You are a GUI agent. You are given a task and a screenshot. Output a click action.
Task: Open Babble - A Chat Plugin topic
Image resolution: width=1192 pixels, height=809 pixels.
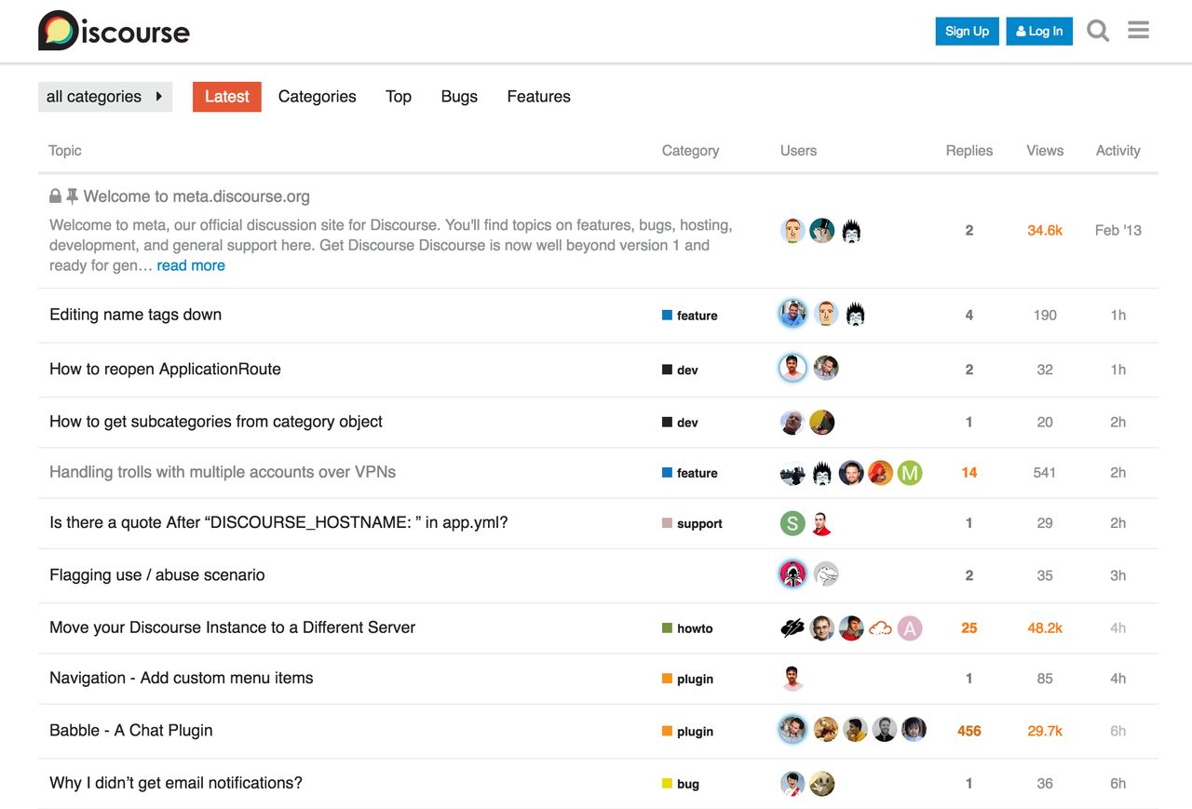coord(131,730)
